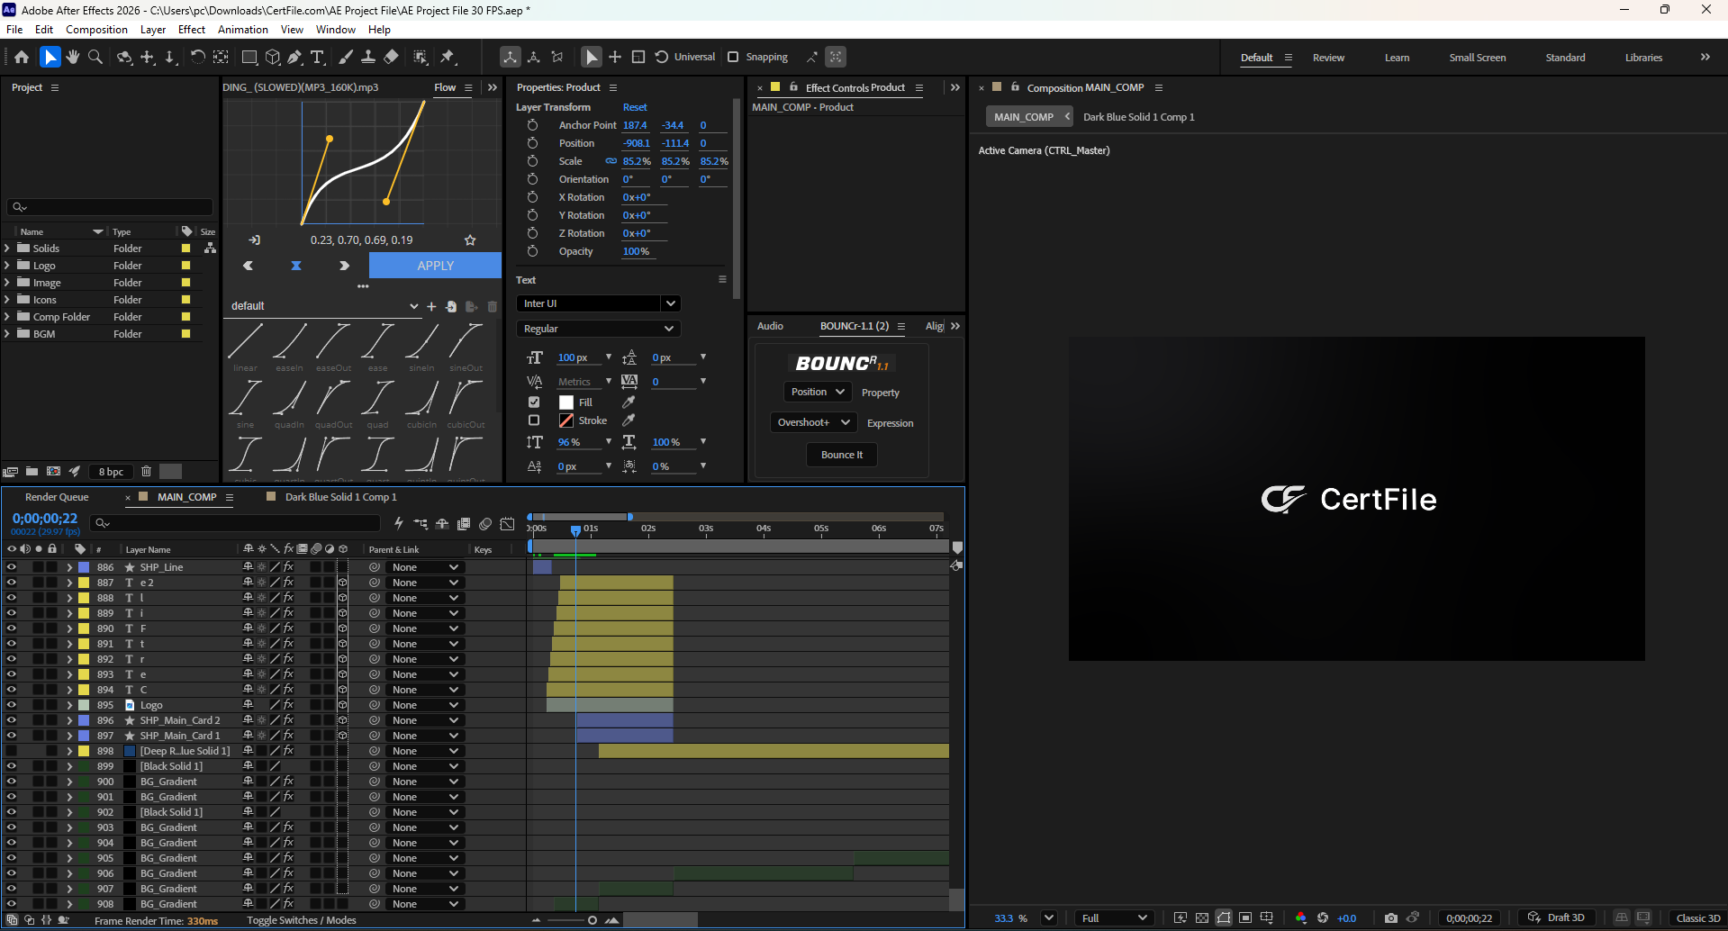Delete selected project item trash icon
This screenshot has width=1728, height=931.
coord(146,471)
